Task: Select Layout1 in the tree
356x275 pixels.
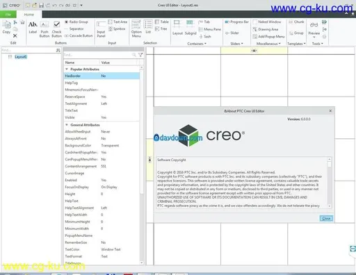Action: pos(21,57)
